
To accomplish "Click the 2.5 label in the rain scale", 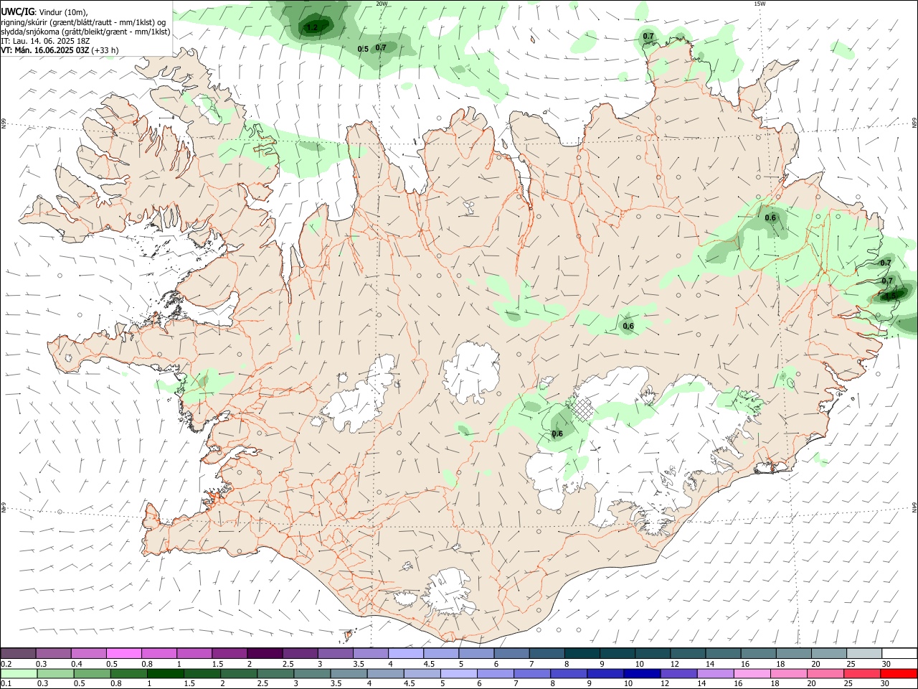I will pos(263,683).
